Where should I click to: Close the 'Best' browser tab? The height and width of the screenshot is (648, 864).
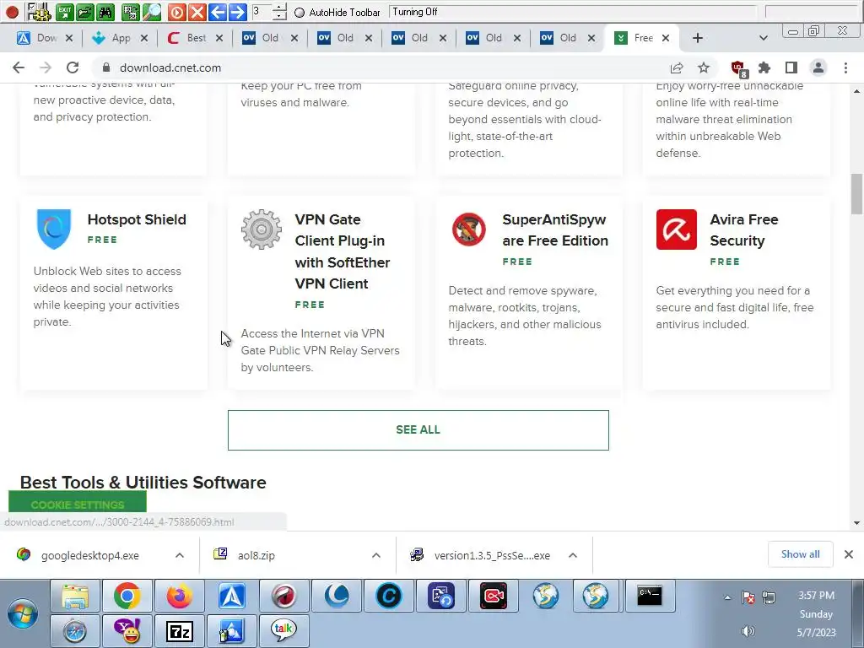(x=219, y=38)
